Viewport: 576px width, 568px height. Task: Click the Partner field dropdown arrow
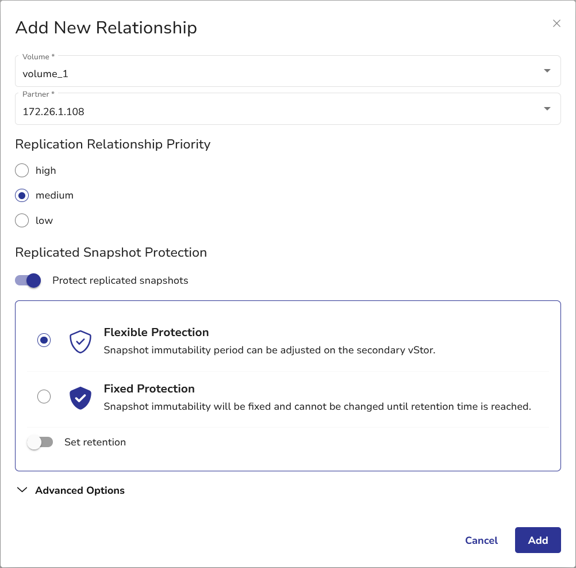[547, 109]
